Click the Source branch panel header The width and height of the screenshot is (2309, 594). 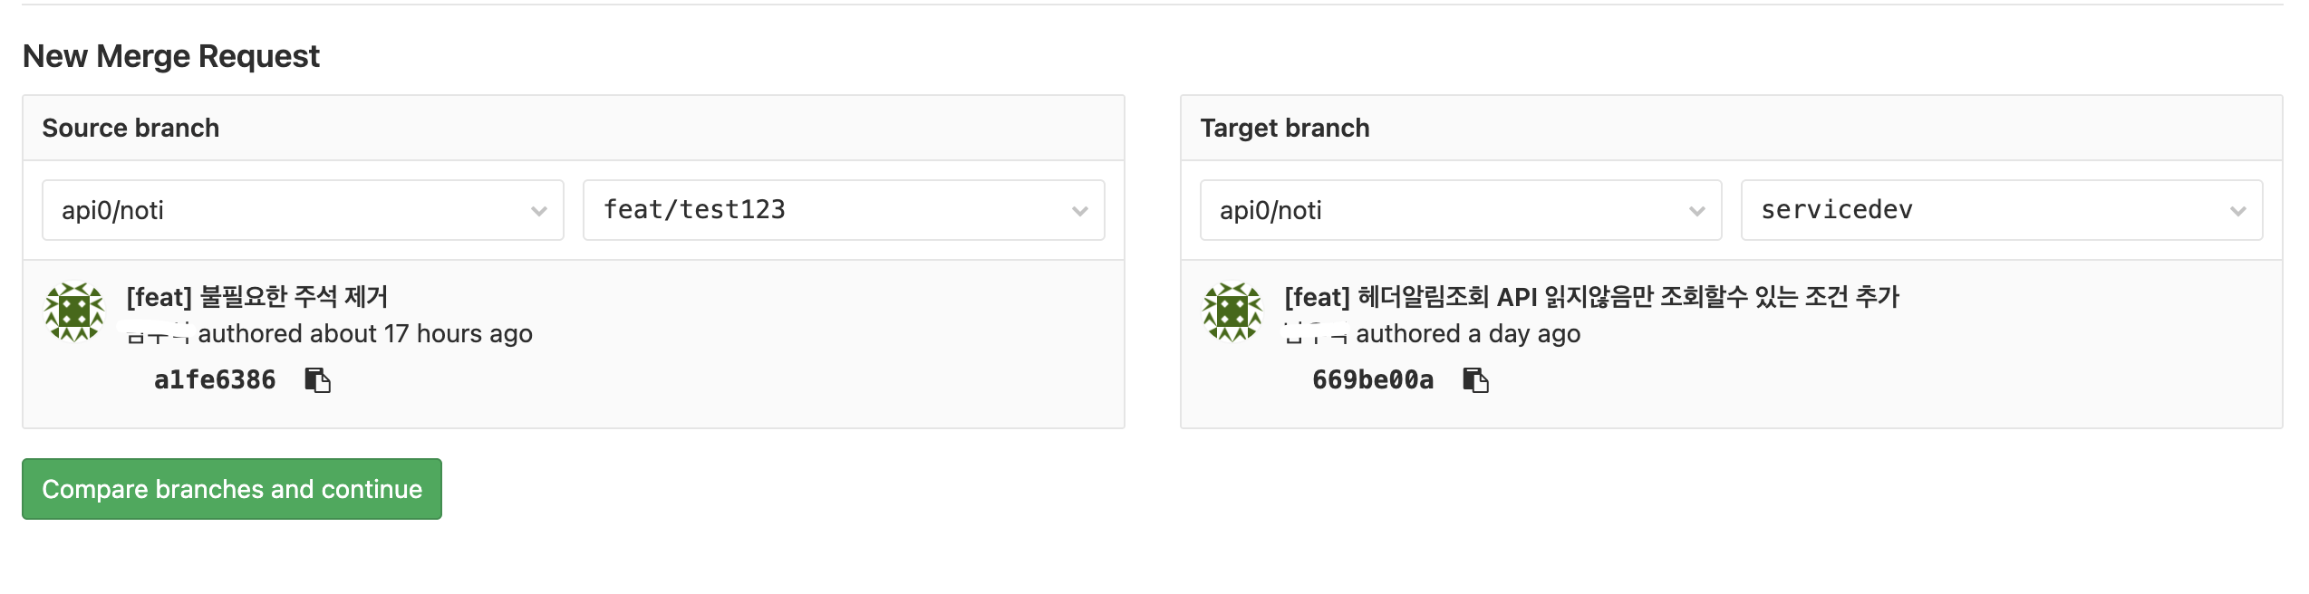pyautogui.click(x=130, y=129)
